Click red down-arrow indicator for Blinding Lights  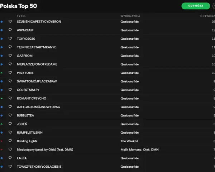coord(2,141)
